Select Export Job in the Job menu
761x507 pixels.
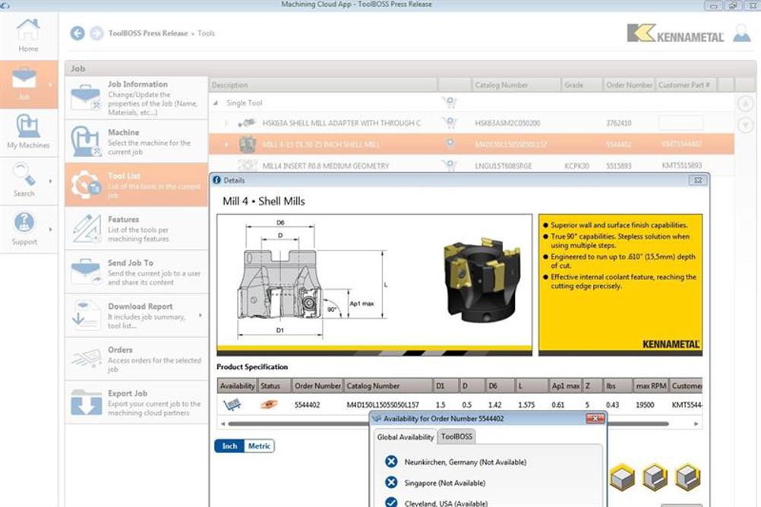[x=137, y=402]
